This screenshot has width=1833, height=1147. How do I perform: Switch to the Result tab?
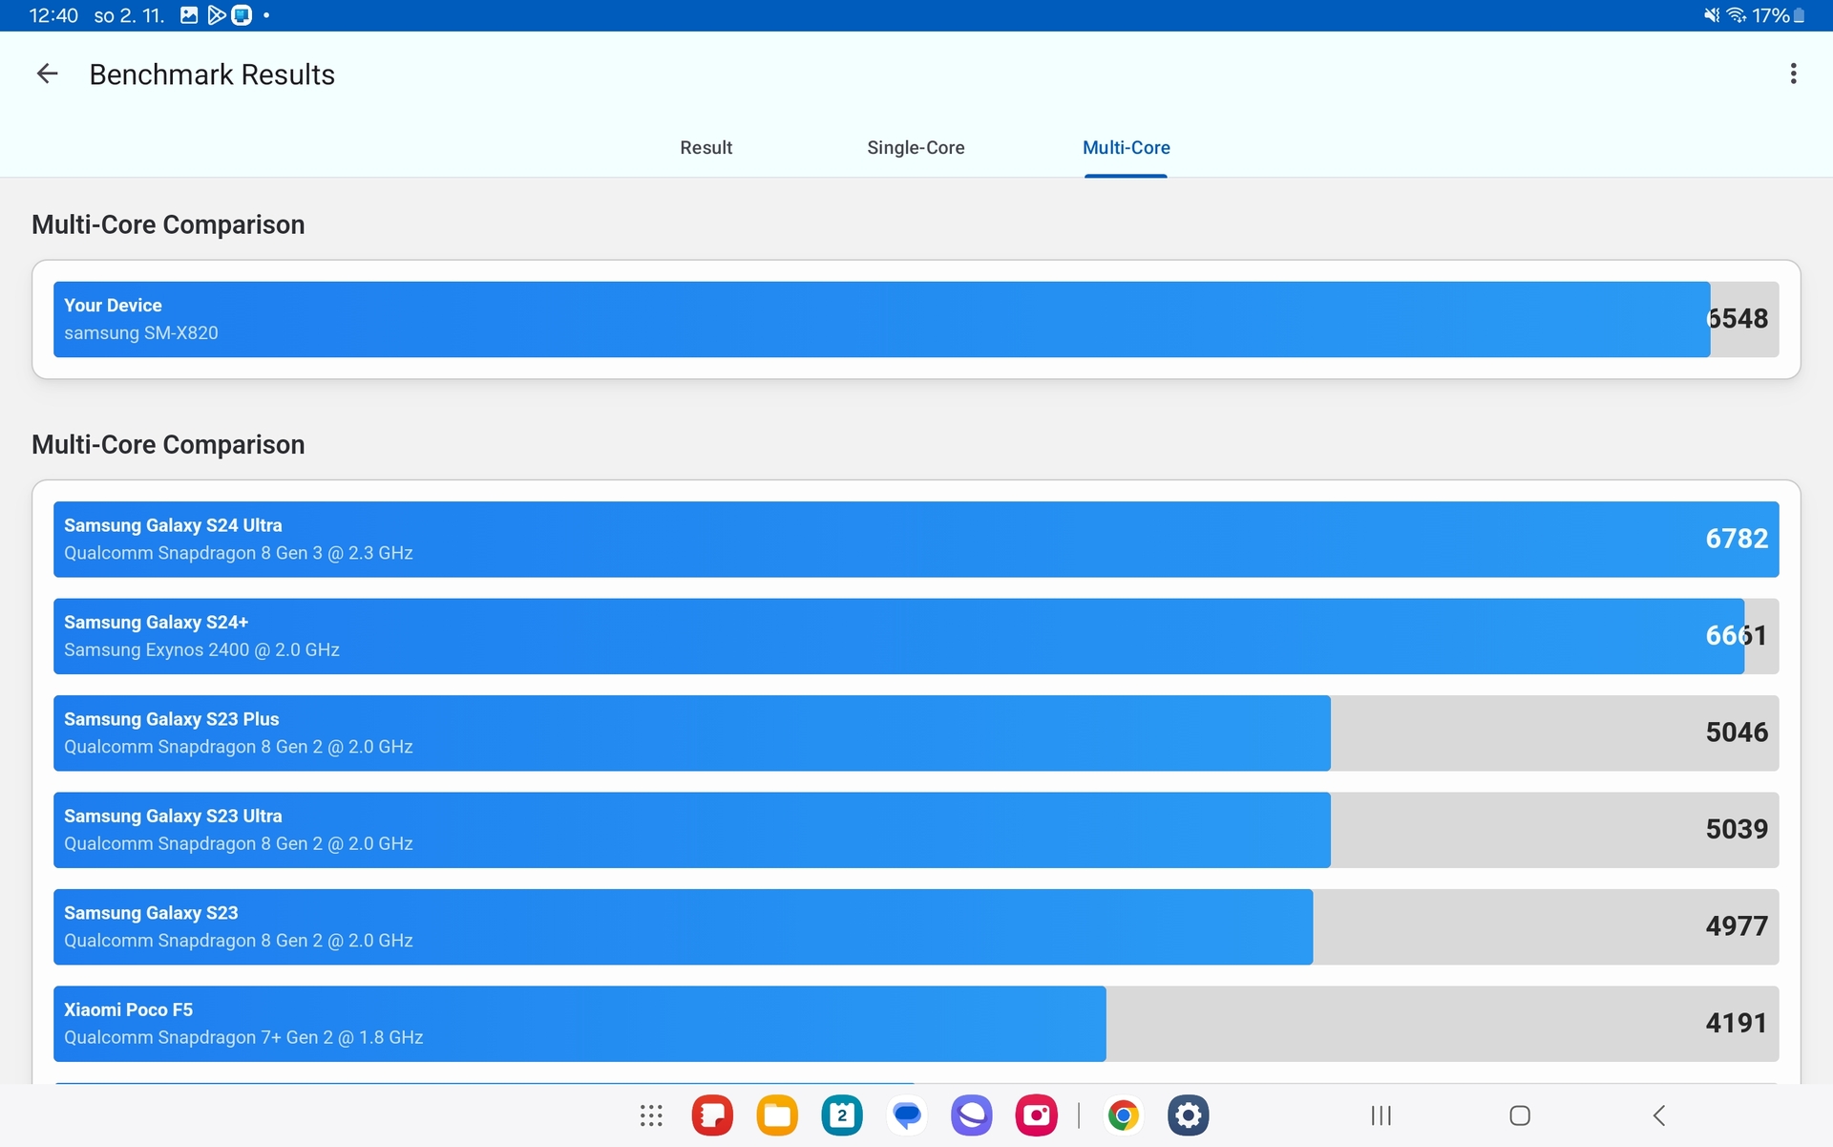pyautogui.click(x=706, y=147)
